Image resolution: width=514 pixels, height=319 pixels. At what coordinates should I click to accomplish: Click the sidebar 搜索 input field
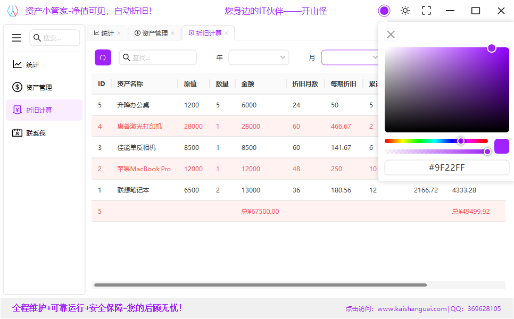click(x=55, y=38)
